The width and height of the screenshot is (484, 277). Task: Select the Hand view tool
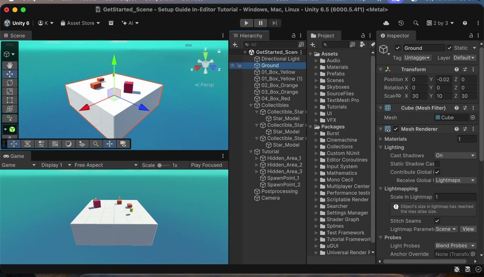(x=10, y=65)
